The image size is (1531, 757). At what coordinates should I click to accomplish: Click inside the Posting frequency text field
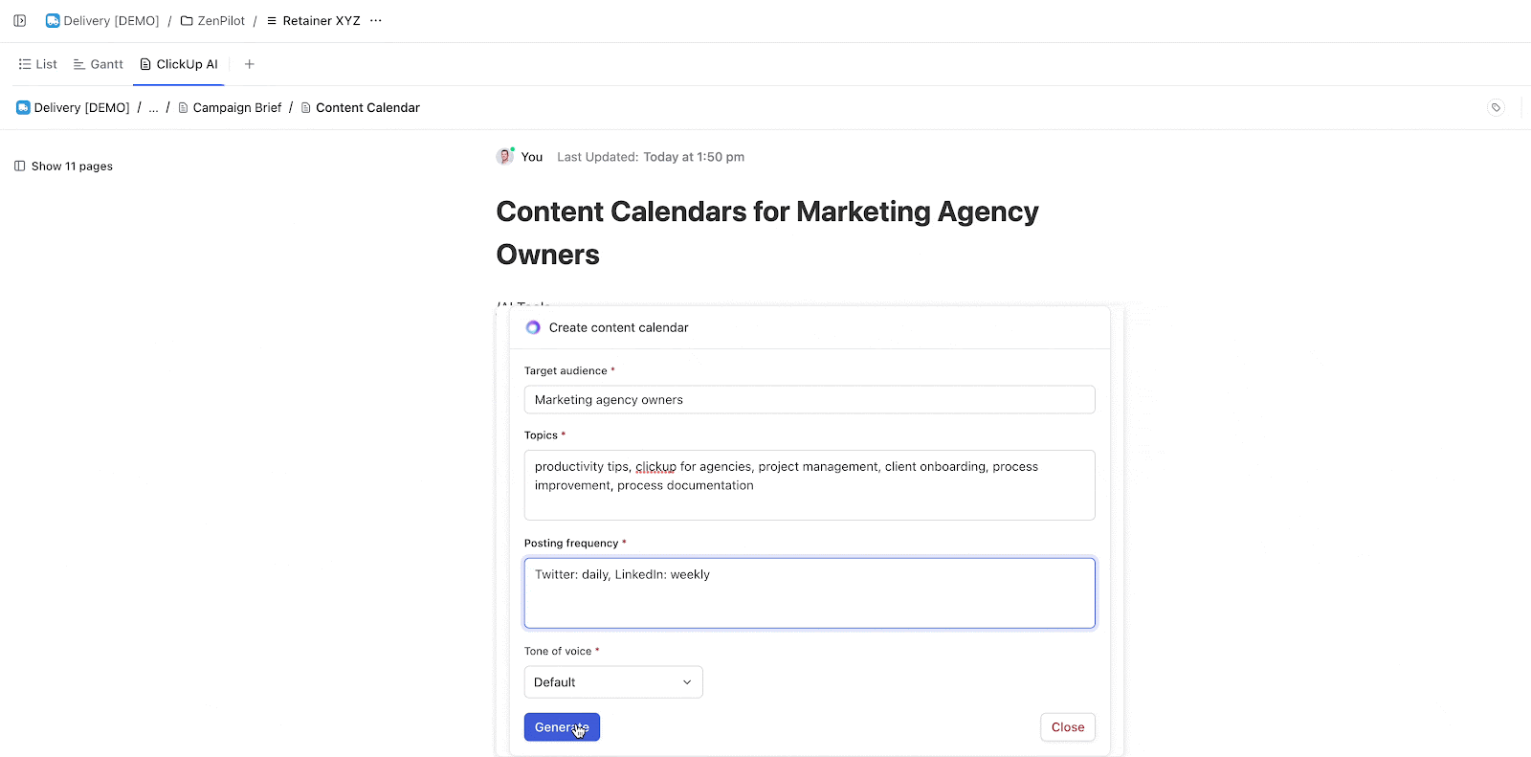[809, 592]
